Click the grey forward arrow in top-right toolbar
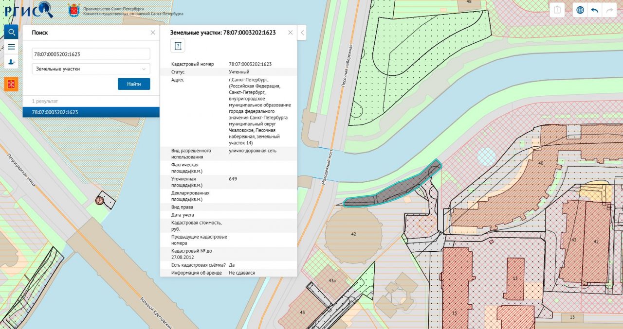This screenshot has height=329, width=623. (609, 10)
